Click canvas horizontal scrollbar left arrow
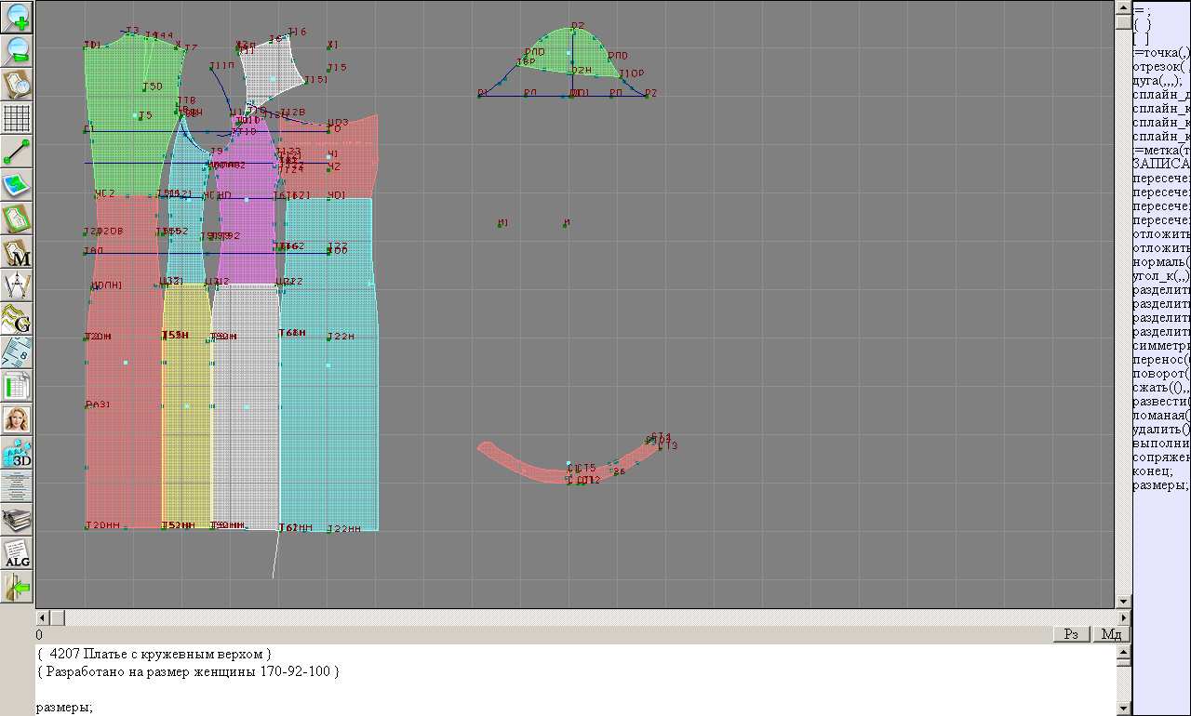 click(x=43, y=617)
